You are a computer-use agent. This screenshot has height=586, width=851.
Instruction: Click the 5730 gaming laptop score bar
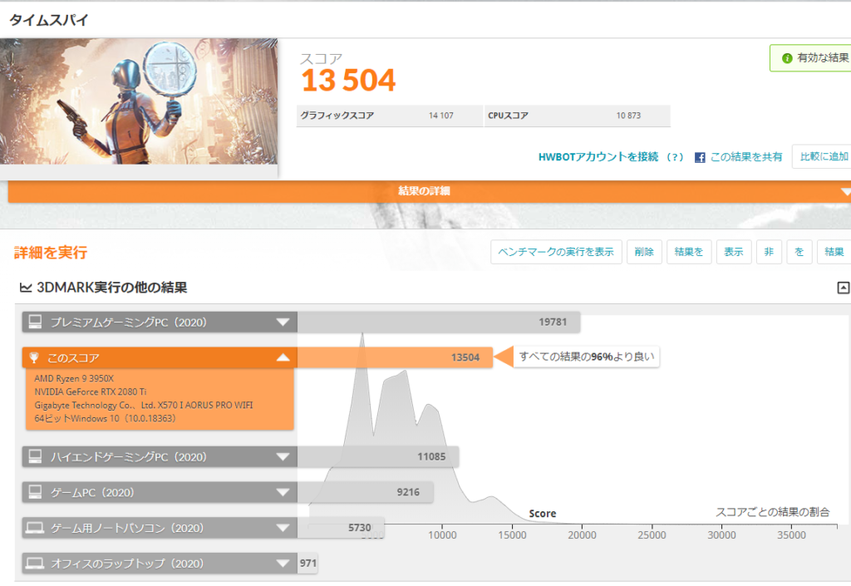pos(341,527)
